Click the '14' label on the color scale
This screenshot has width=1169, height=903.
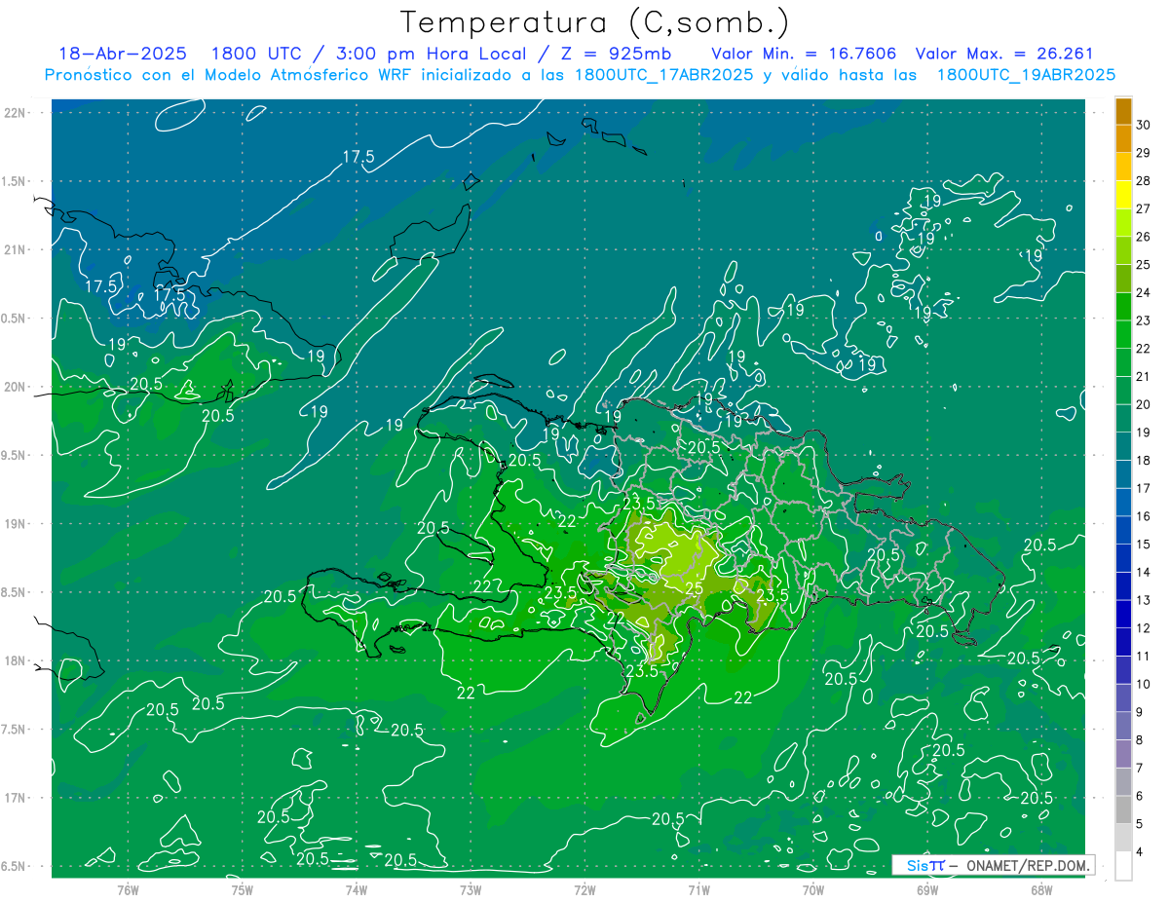coord(1144,572)
